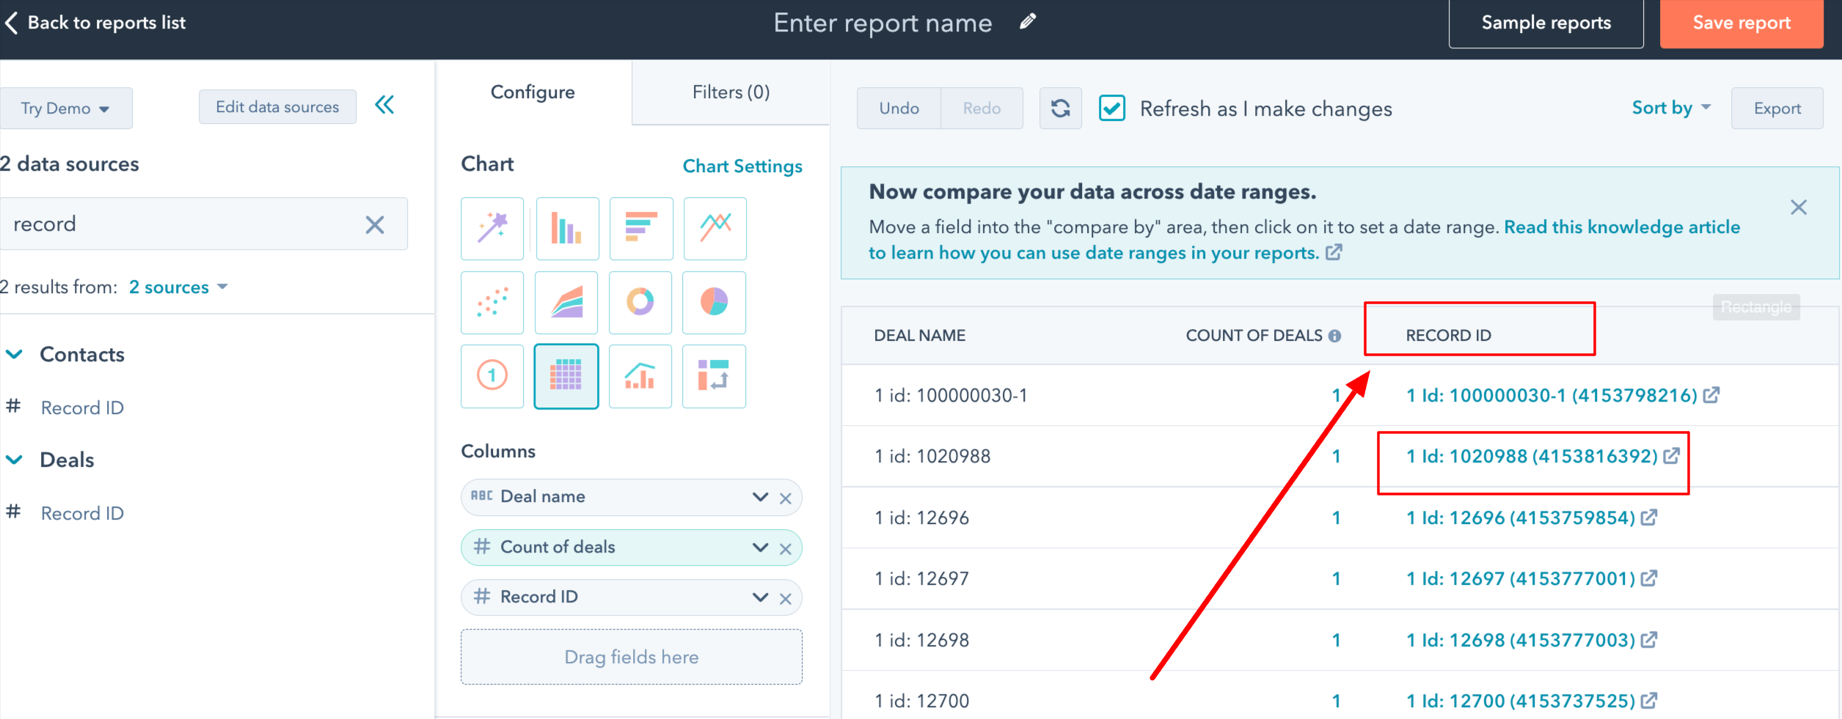The image size is (1842, 719).
Task: Collapse the Contacts section
Action: click(x=14, y=354)
